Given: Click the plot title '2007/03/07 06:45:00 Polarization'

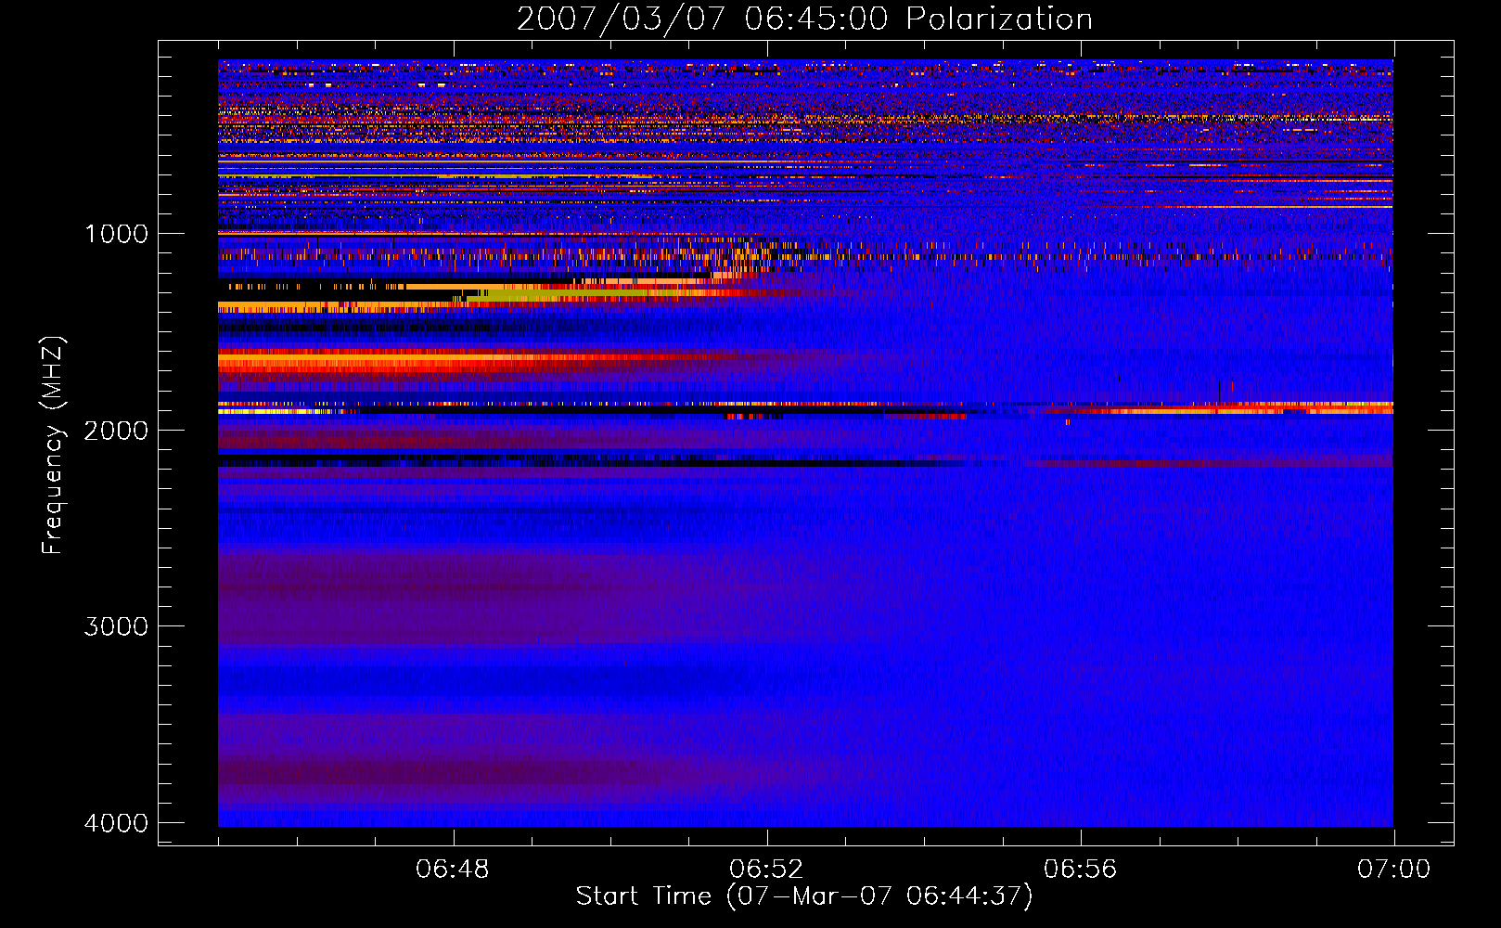Looking at the screenshot, I should (804, 19).
